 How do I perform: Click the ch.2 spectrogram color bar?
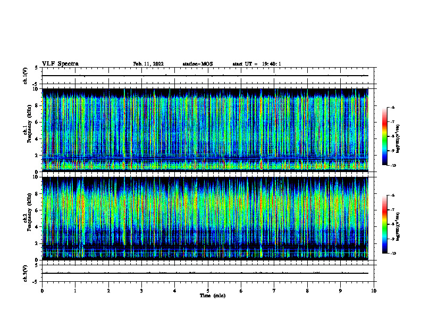(385, 224)
